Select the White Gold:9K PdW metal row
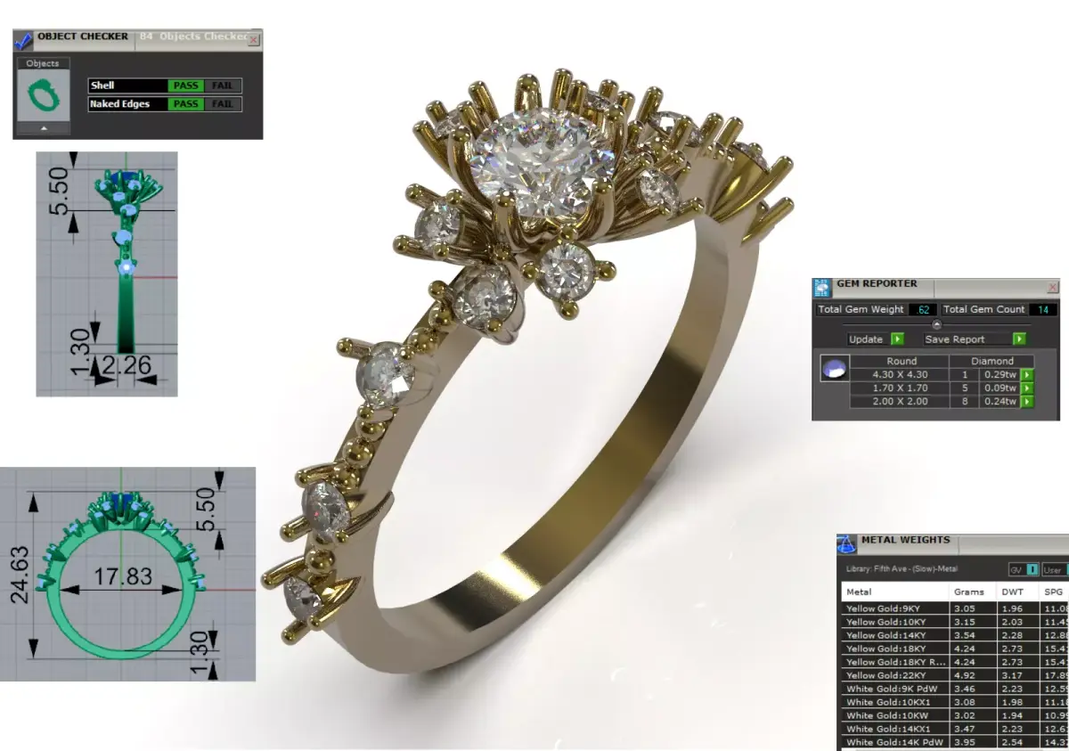1069x751 pixels. click(955, 689)
